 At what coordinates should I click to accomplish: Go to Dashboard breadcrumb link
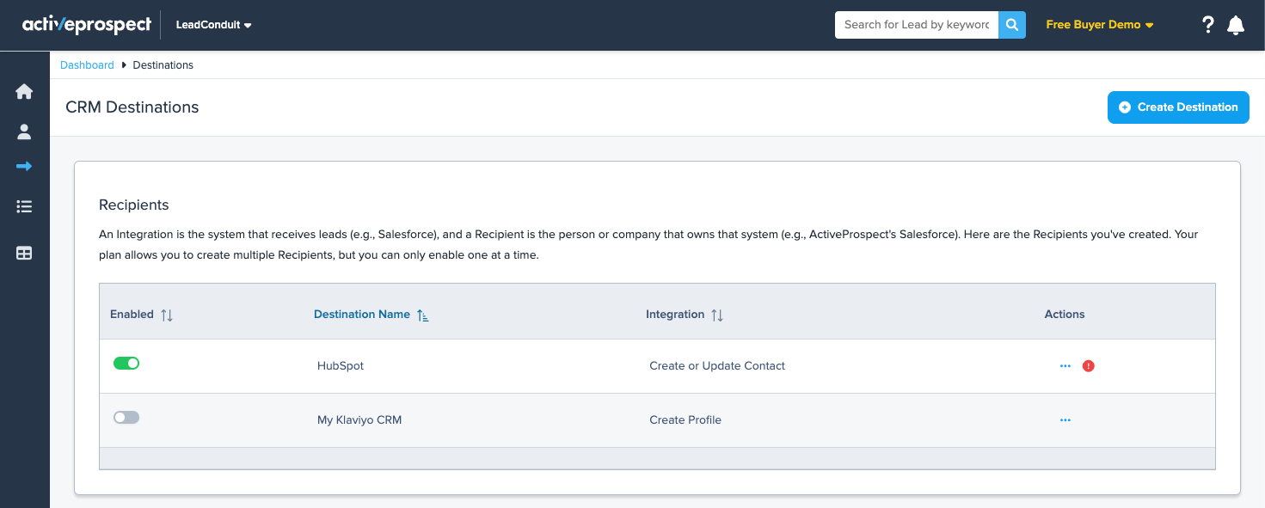[x=87, y=65]
